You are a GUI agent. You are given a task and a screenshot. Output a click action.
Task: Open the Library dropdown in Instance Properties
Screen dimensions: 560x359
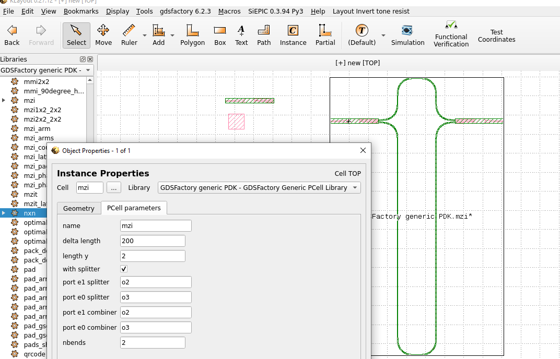tap(355, 187)
